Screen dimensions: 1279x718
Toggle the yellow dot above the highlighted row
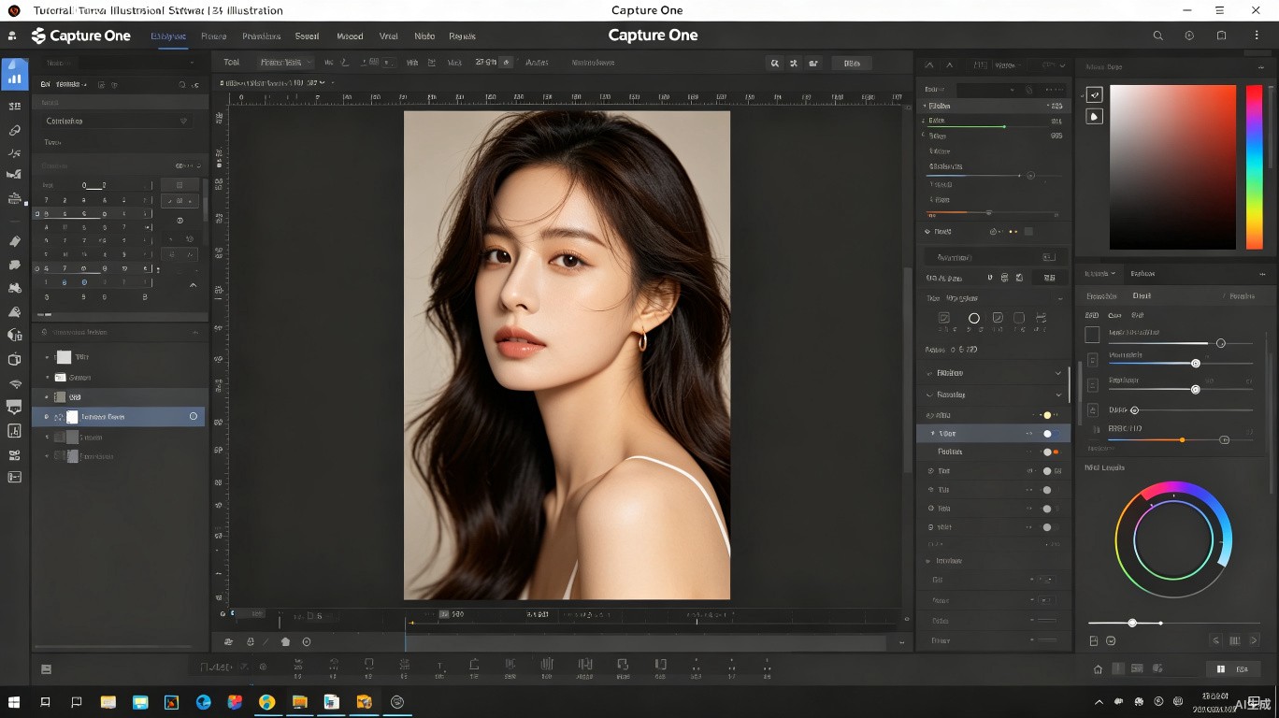point(1047,415)
